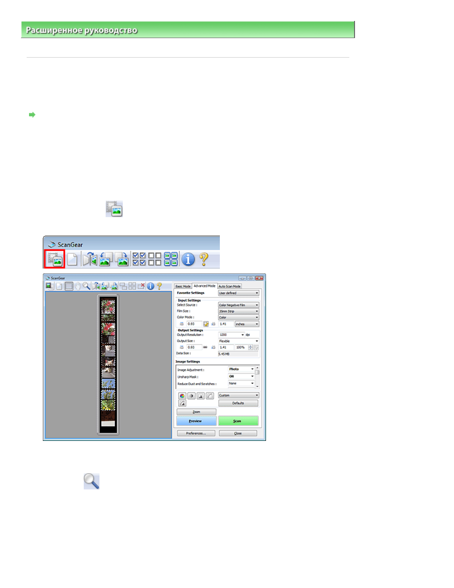Click the Thumbnail icon in the ScanGear window toolbar
Image resolution: width=454 pixels, height=588 pixels.
click(x=49, y=286)
